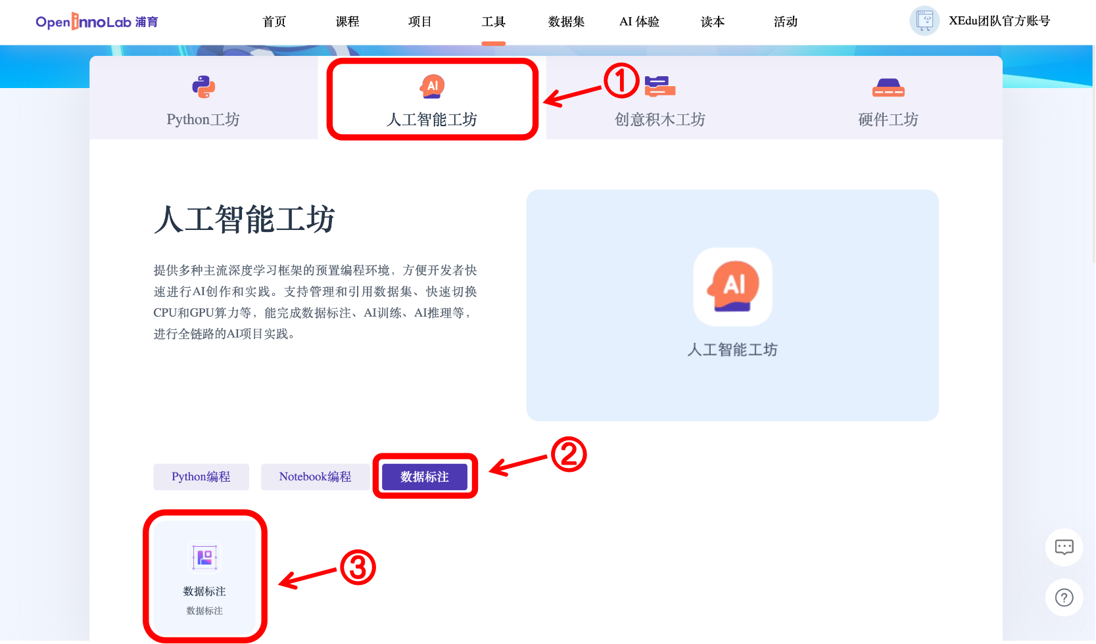This screenshot has width=1096, height=644.
Task: Switch to the Python工坊 tab
Action: coord(204,98)
